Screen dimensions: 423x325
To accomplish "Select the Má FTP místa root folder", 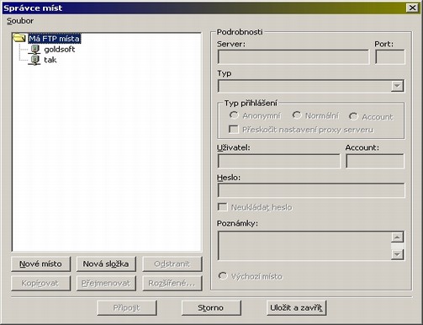I will [x=55, y=39].
